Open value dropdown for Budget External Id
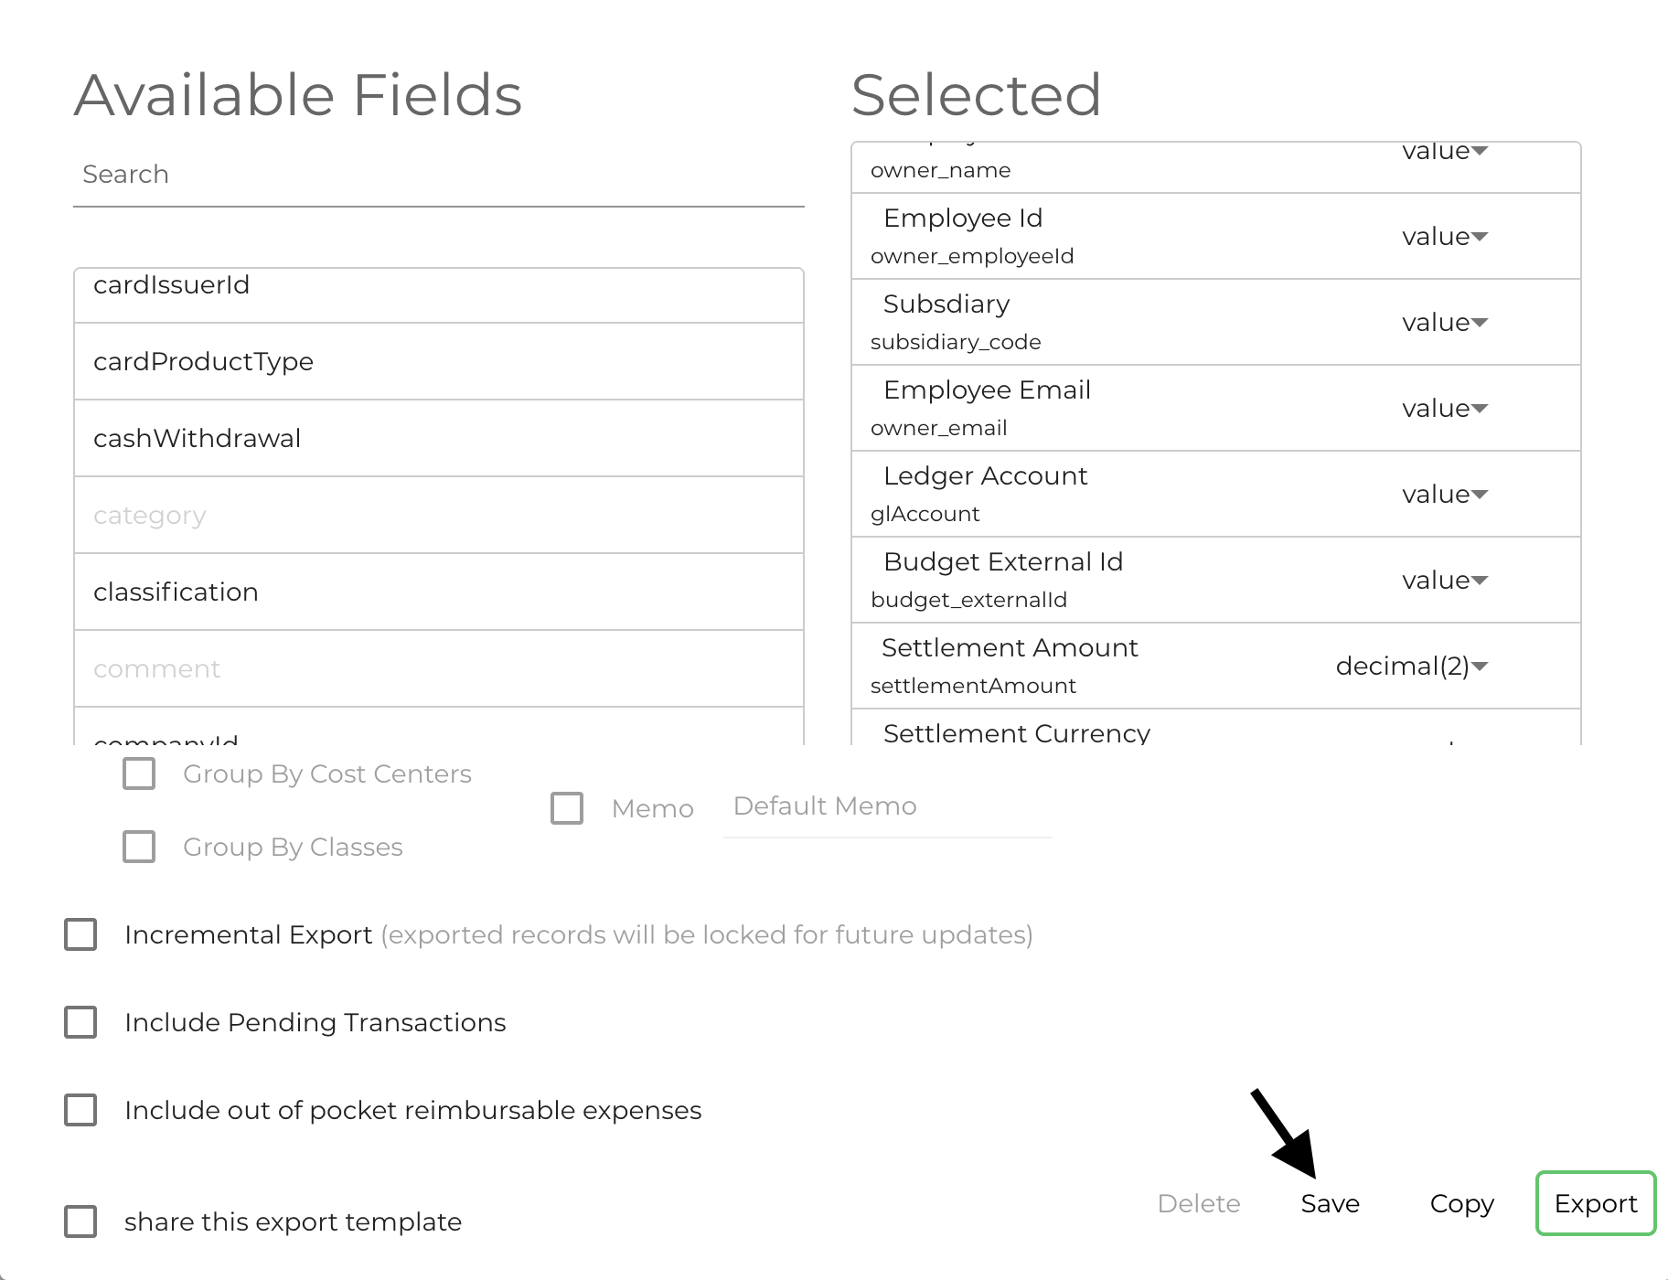This screenshot has width=1668, height=1280. click(x=1445, y=581)
